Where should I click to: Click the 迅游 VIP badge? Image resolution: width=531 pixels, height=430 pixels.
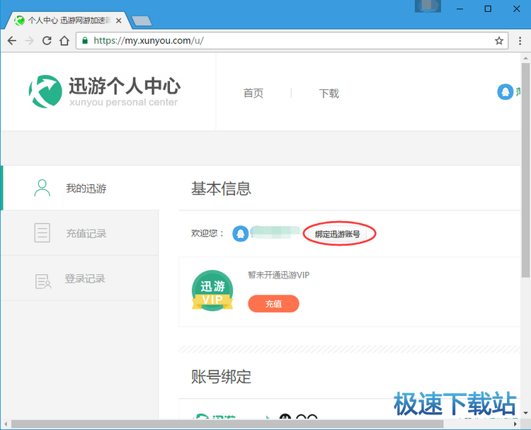click(212, 290)
